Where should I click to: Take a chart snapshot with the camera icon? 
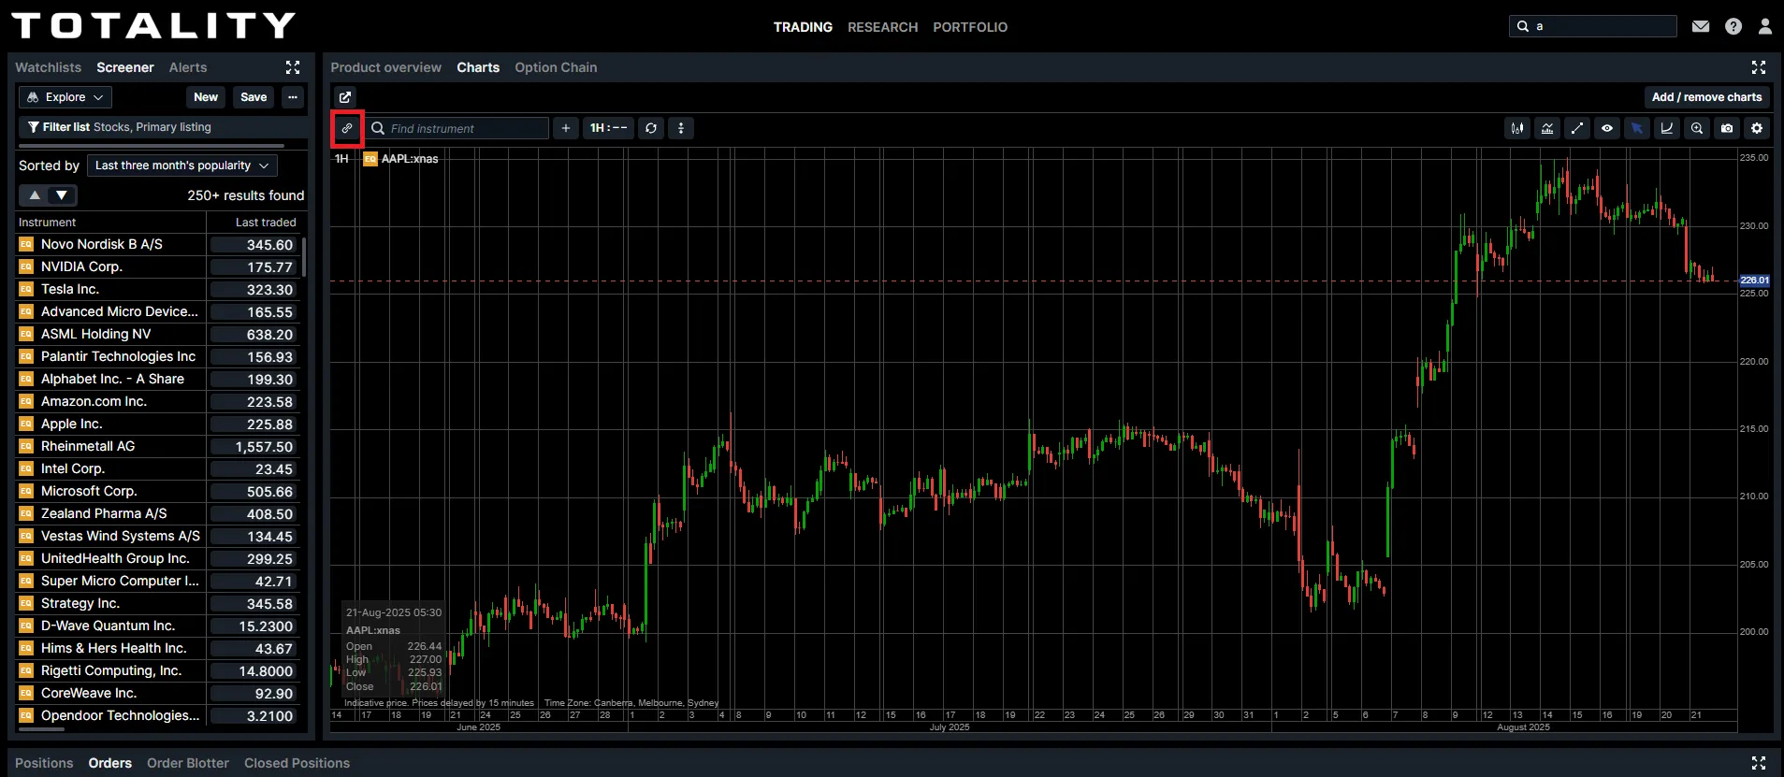pos(1727,128)
